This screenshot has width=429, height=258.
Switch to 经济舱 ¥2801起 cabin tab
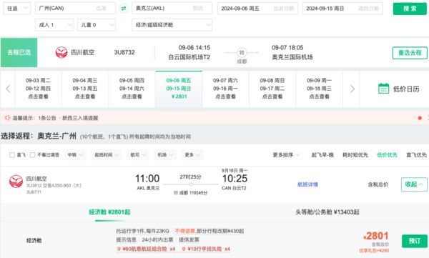tap(109, 212)
